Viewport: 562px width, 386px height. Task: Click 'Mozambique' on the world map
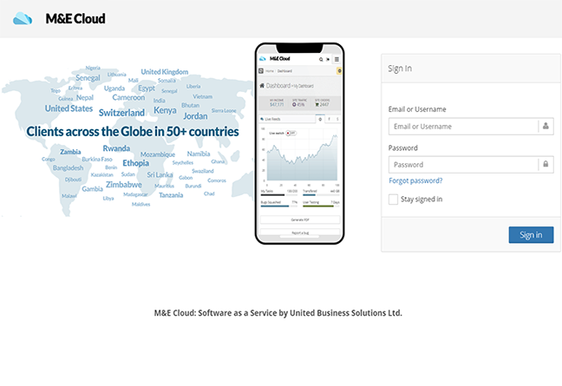(158, 154)
